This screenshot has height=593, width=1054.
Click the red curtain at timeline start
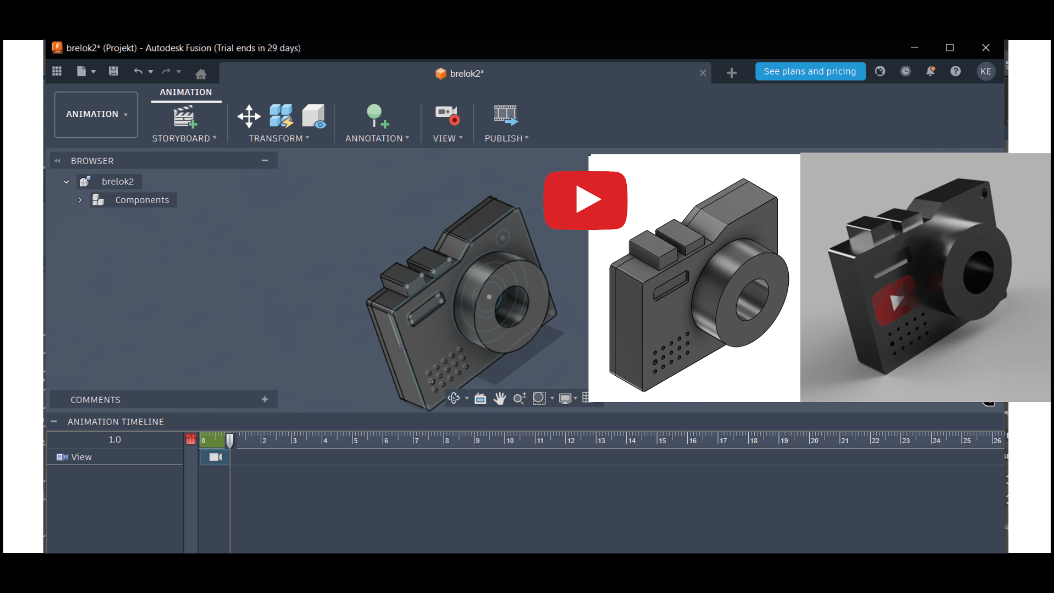(x=190, y=440)
